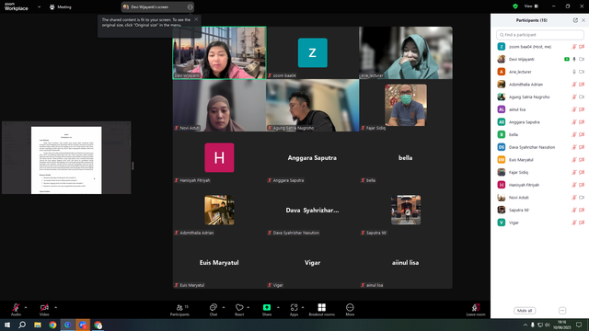
Task: Toggle mic icon in Arie_lecturer row
Action: [x=574, y=72]
